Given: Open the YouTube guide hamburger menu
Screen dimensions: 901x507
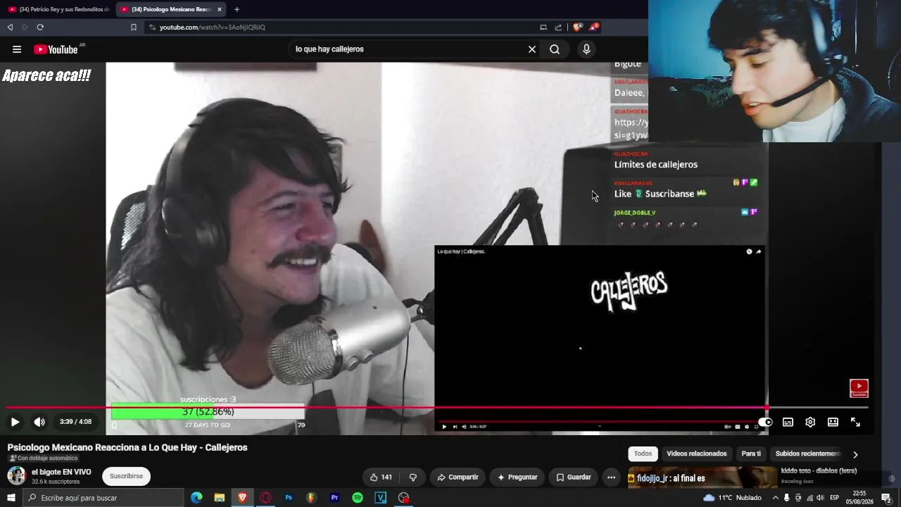Looking at the screenshot, I should point(17,49).
